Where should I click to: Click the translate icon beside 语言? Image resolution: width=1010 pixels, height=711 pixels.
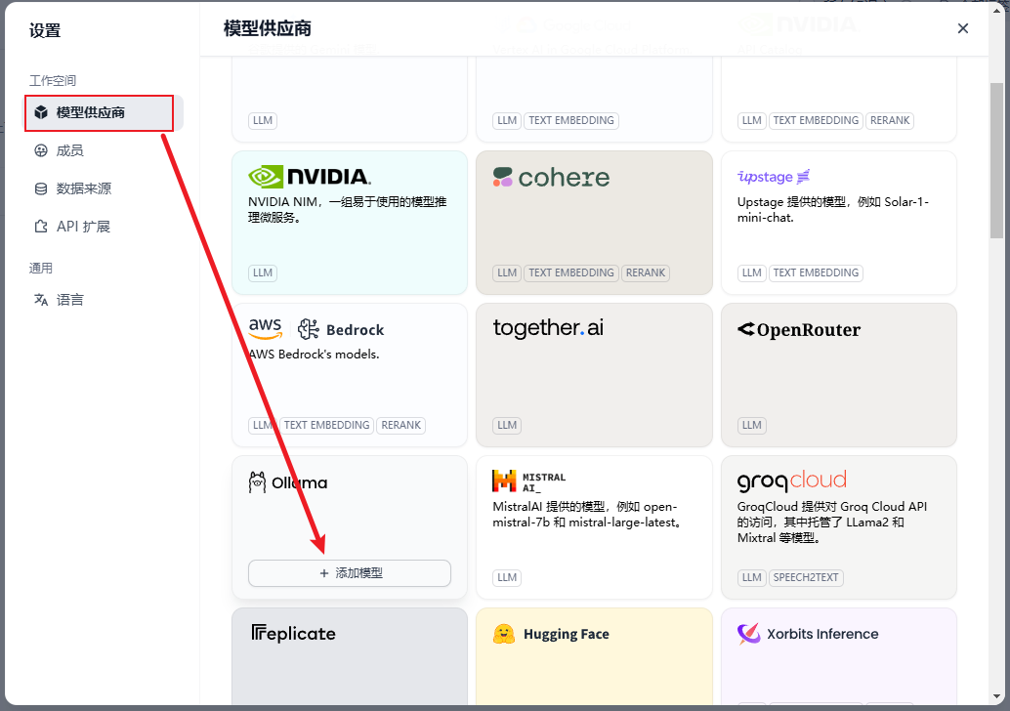point(41,300)
